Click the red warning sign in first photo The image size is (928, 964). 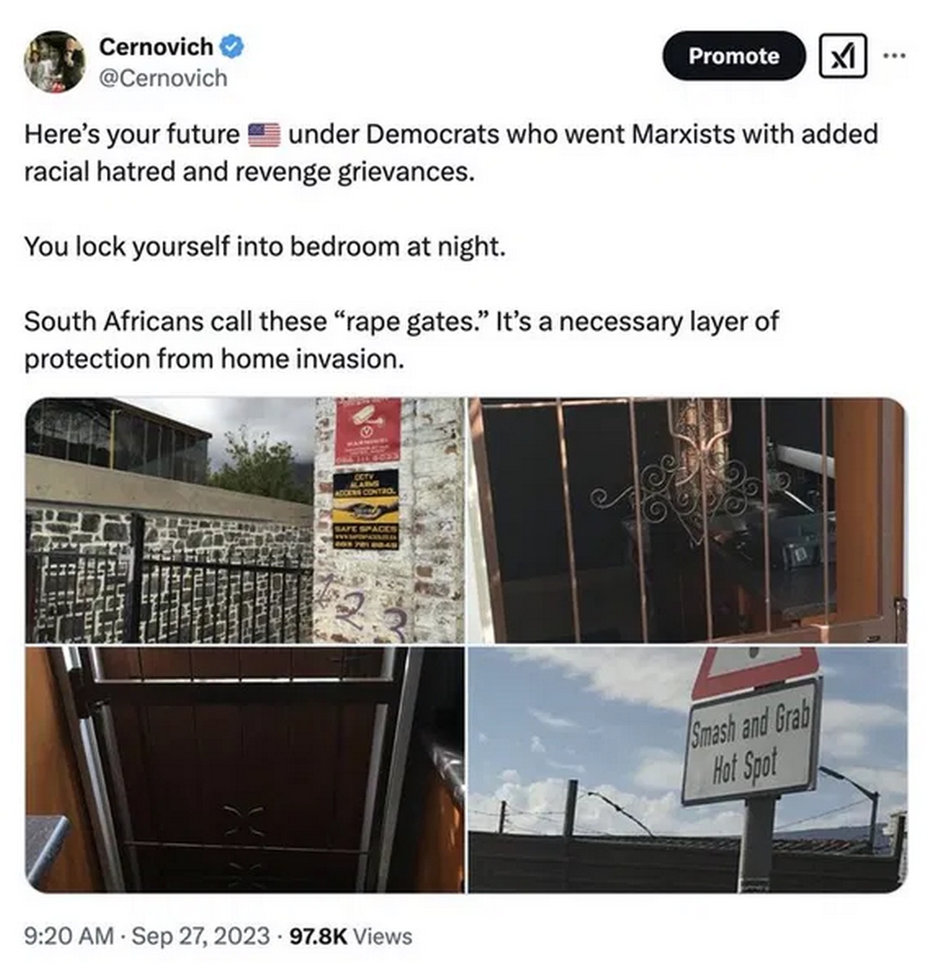click(368, 431)
